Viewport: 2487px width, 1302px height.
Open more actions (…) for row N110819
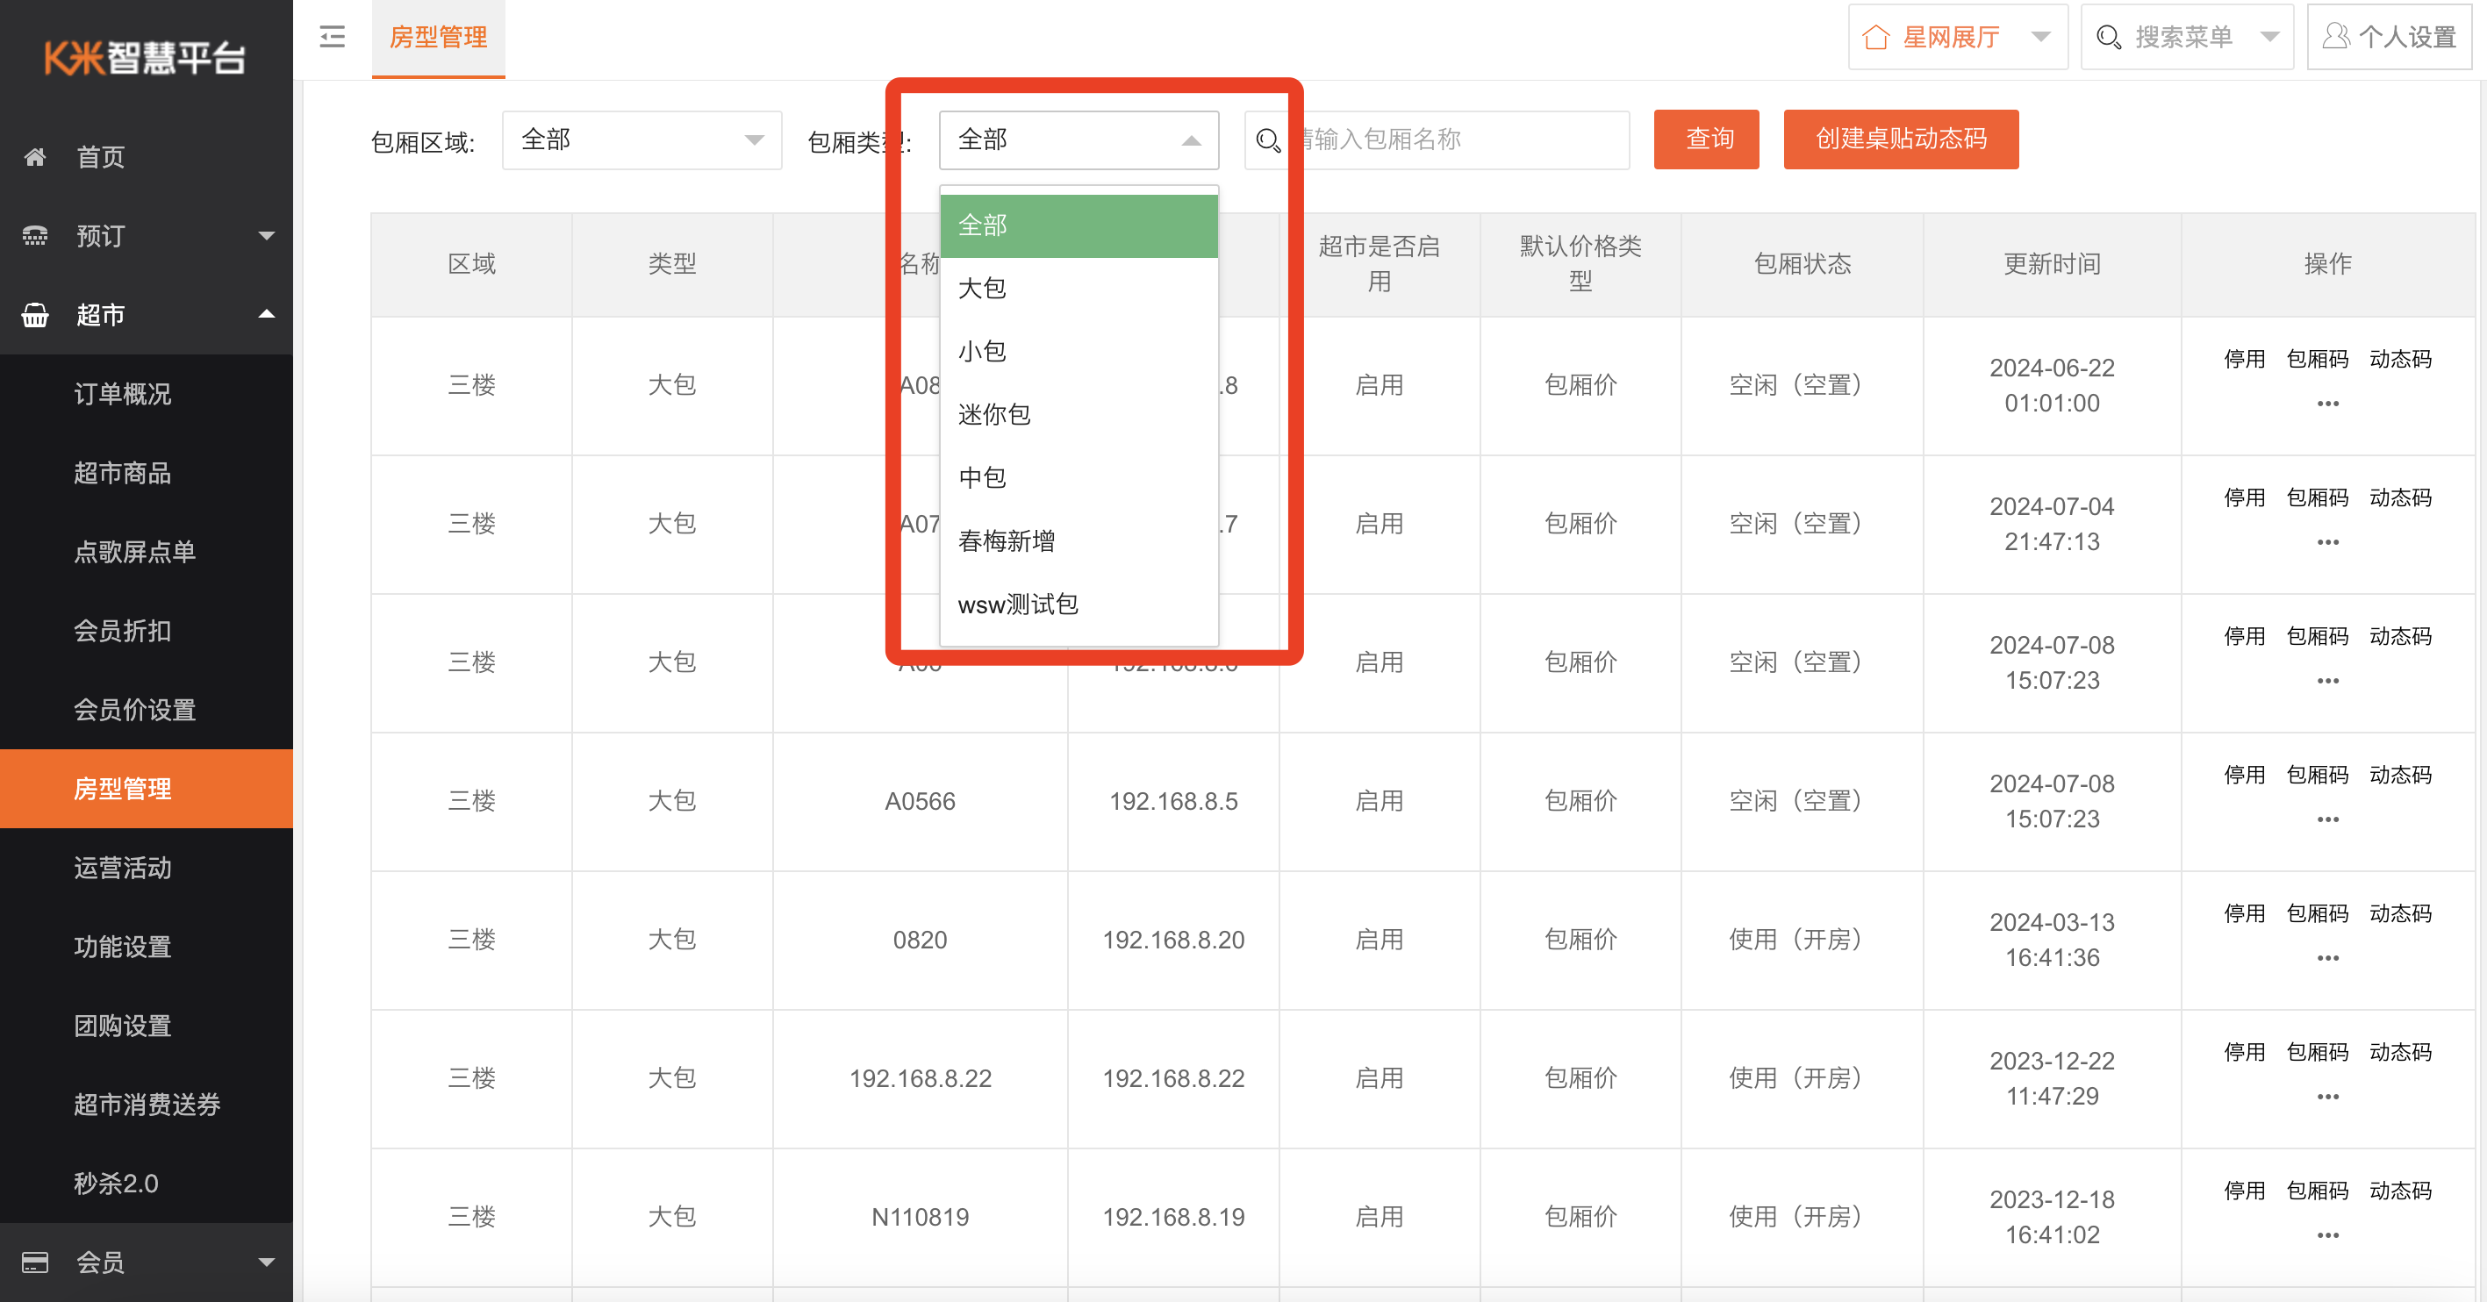click(x=2327, y=1235)
